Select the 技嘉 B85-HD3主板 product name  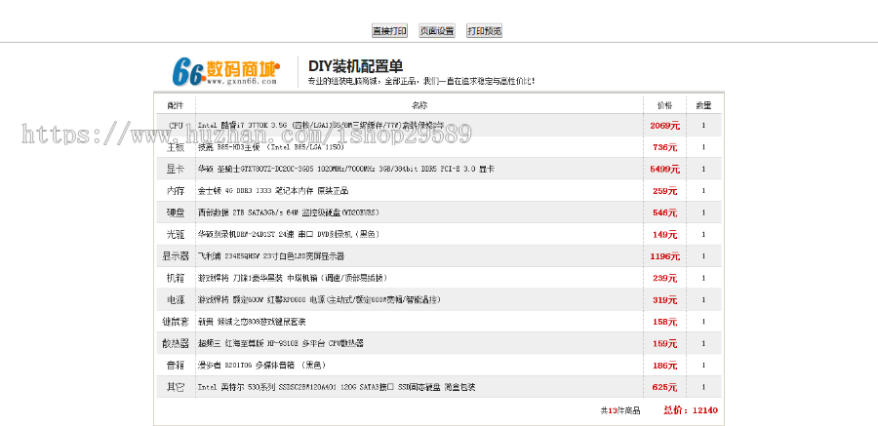click(271, 147)
